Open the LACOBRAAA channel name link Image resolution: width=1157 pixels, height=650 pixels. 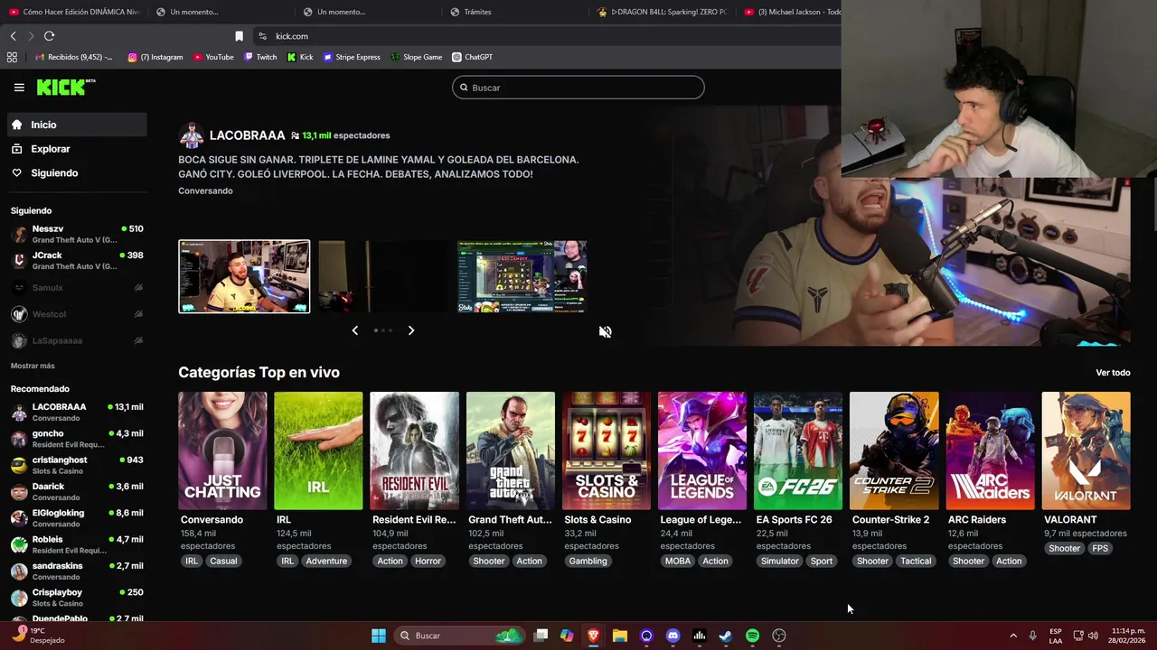tap(247, 135)
